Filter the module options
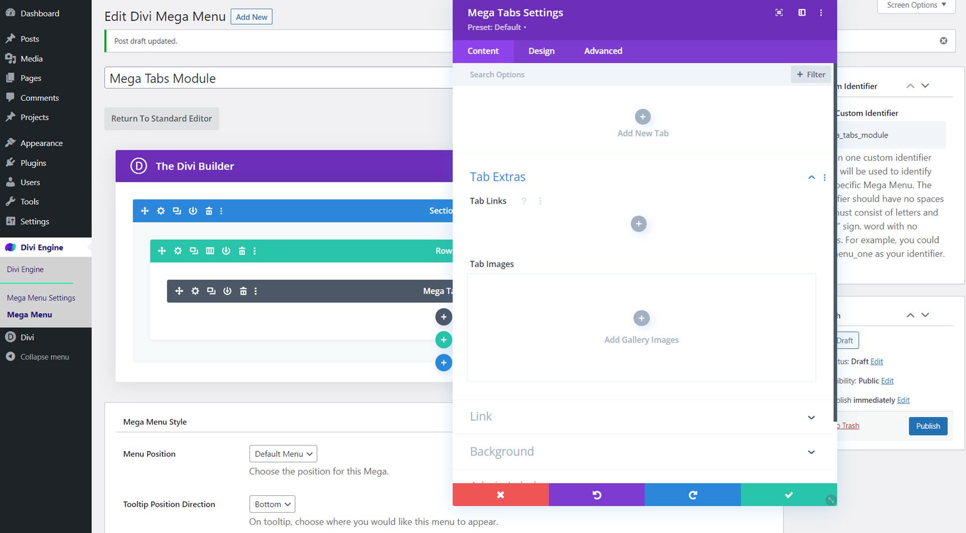This screenshot has width=966, height=533. (811, 75)
